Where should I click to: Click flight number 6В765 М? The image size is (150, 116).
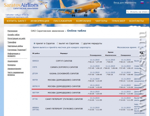pyautogui.click(x=36, y=86)
